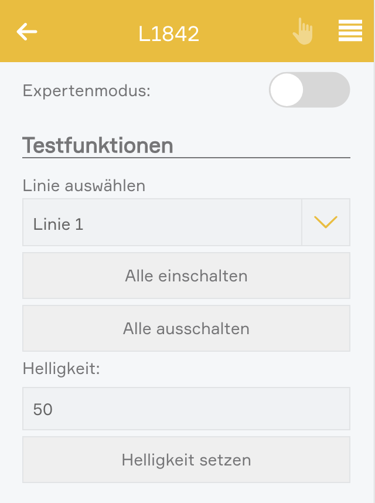Enable the Expertenmodus switch
The image size is (375, 503).
(x=309, y=90)
